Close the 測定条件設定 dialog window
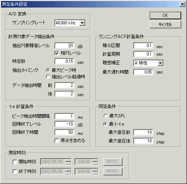The height and width of the screenshot is (184, 187). coord(182,4)
